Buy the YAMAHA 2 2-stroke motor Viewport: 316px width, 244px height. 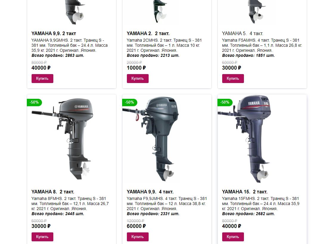(138, 79)
